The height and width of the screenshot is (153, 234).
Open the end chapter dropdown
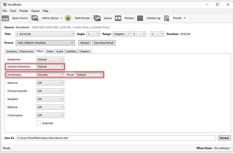click(x=157, y=34)
